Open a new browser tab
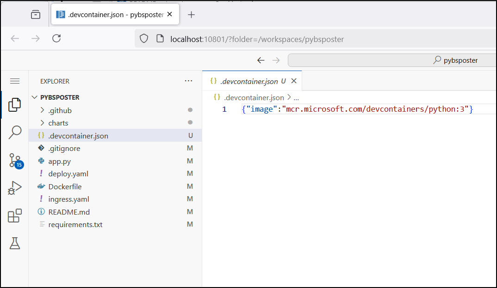The width and height of the screenshot is (497, 288). pos(191,15)
